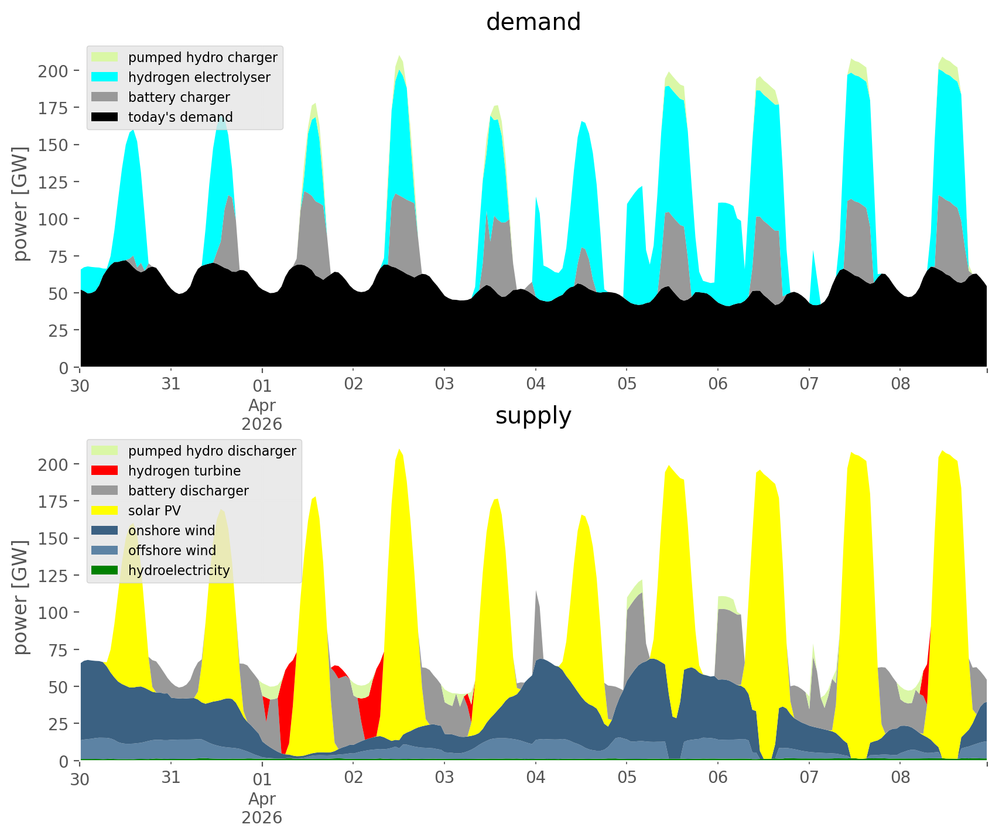The image size is (999, 838).
Task: Click the offshore wind legend swatch
Action: click(105, 550)
